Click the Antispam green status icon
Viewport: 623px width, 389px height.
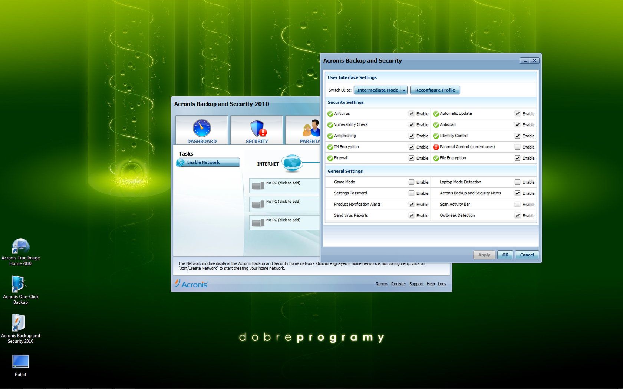coord(436,125)
